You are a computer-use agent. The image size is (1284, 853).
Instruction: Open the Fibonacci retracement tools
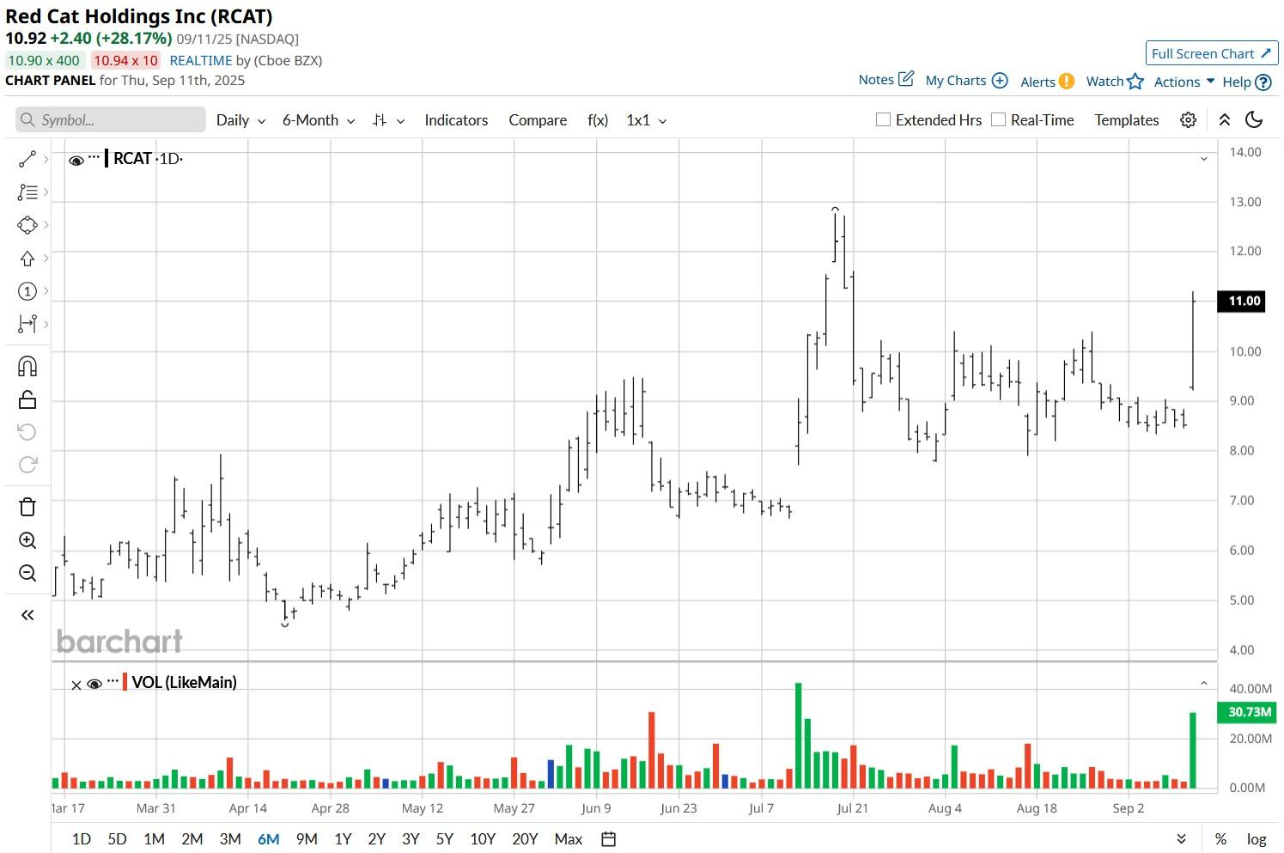(x=27, y=192)
